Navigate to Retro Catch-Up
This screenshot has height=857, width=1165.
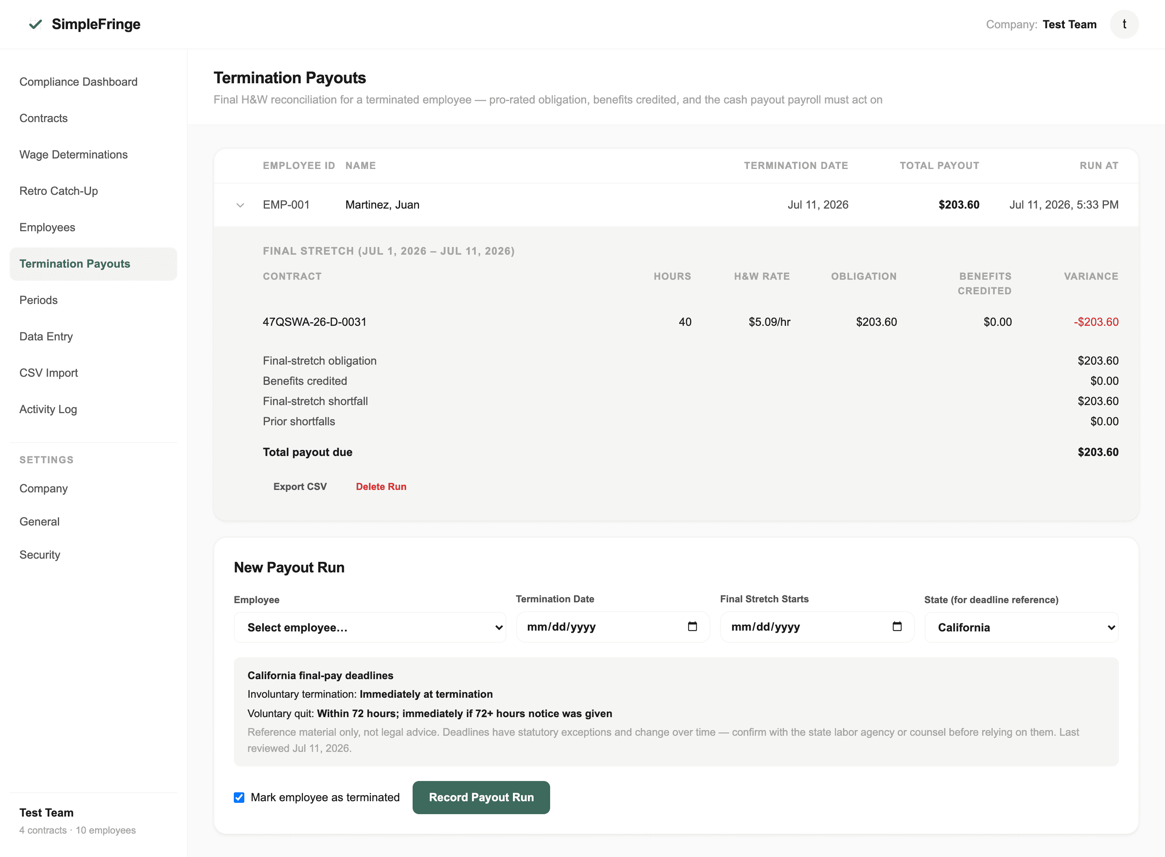point(59,191)
